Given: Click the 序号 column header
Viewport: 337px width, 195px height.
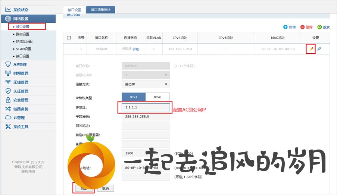Looking at the screenshot, I should (x=81, y=38).
